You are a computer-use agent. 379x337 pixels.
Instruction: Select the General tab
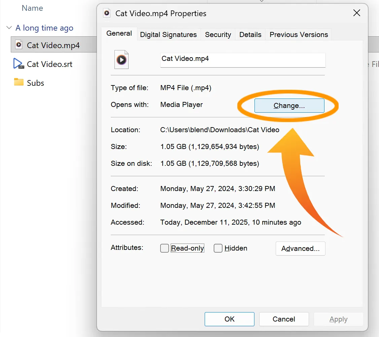point(119,34)
